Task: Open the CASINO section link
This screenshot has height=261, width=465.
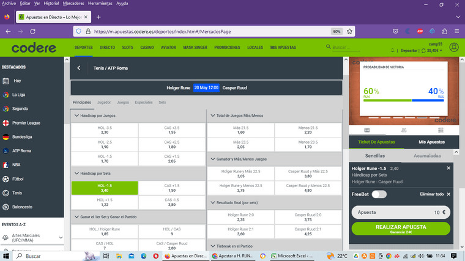Action: [147, 48]
